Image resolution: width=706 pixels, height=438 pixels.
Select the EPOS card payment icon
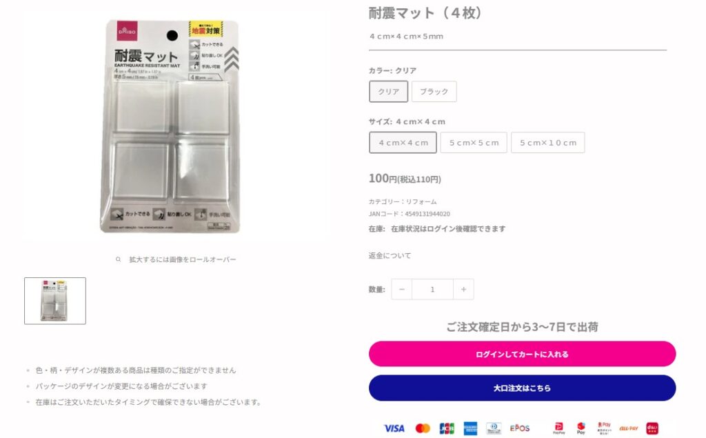[518, 428]
